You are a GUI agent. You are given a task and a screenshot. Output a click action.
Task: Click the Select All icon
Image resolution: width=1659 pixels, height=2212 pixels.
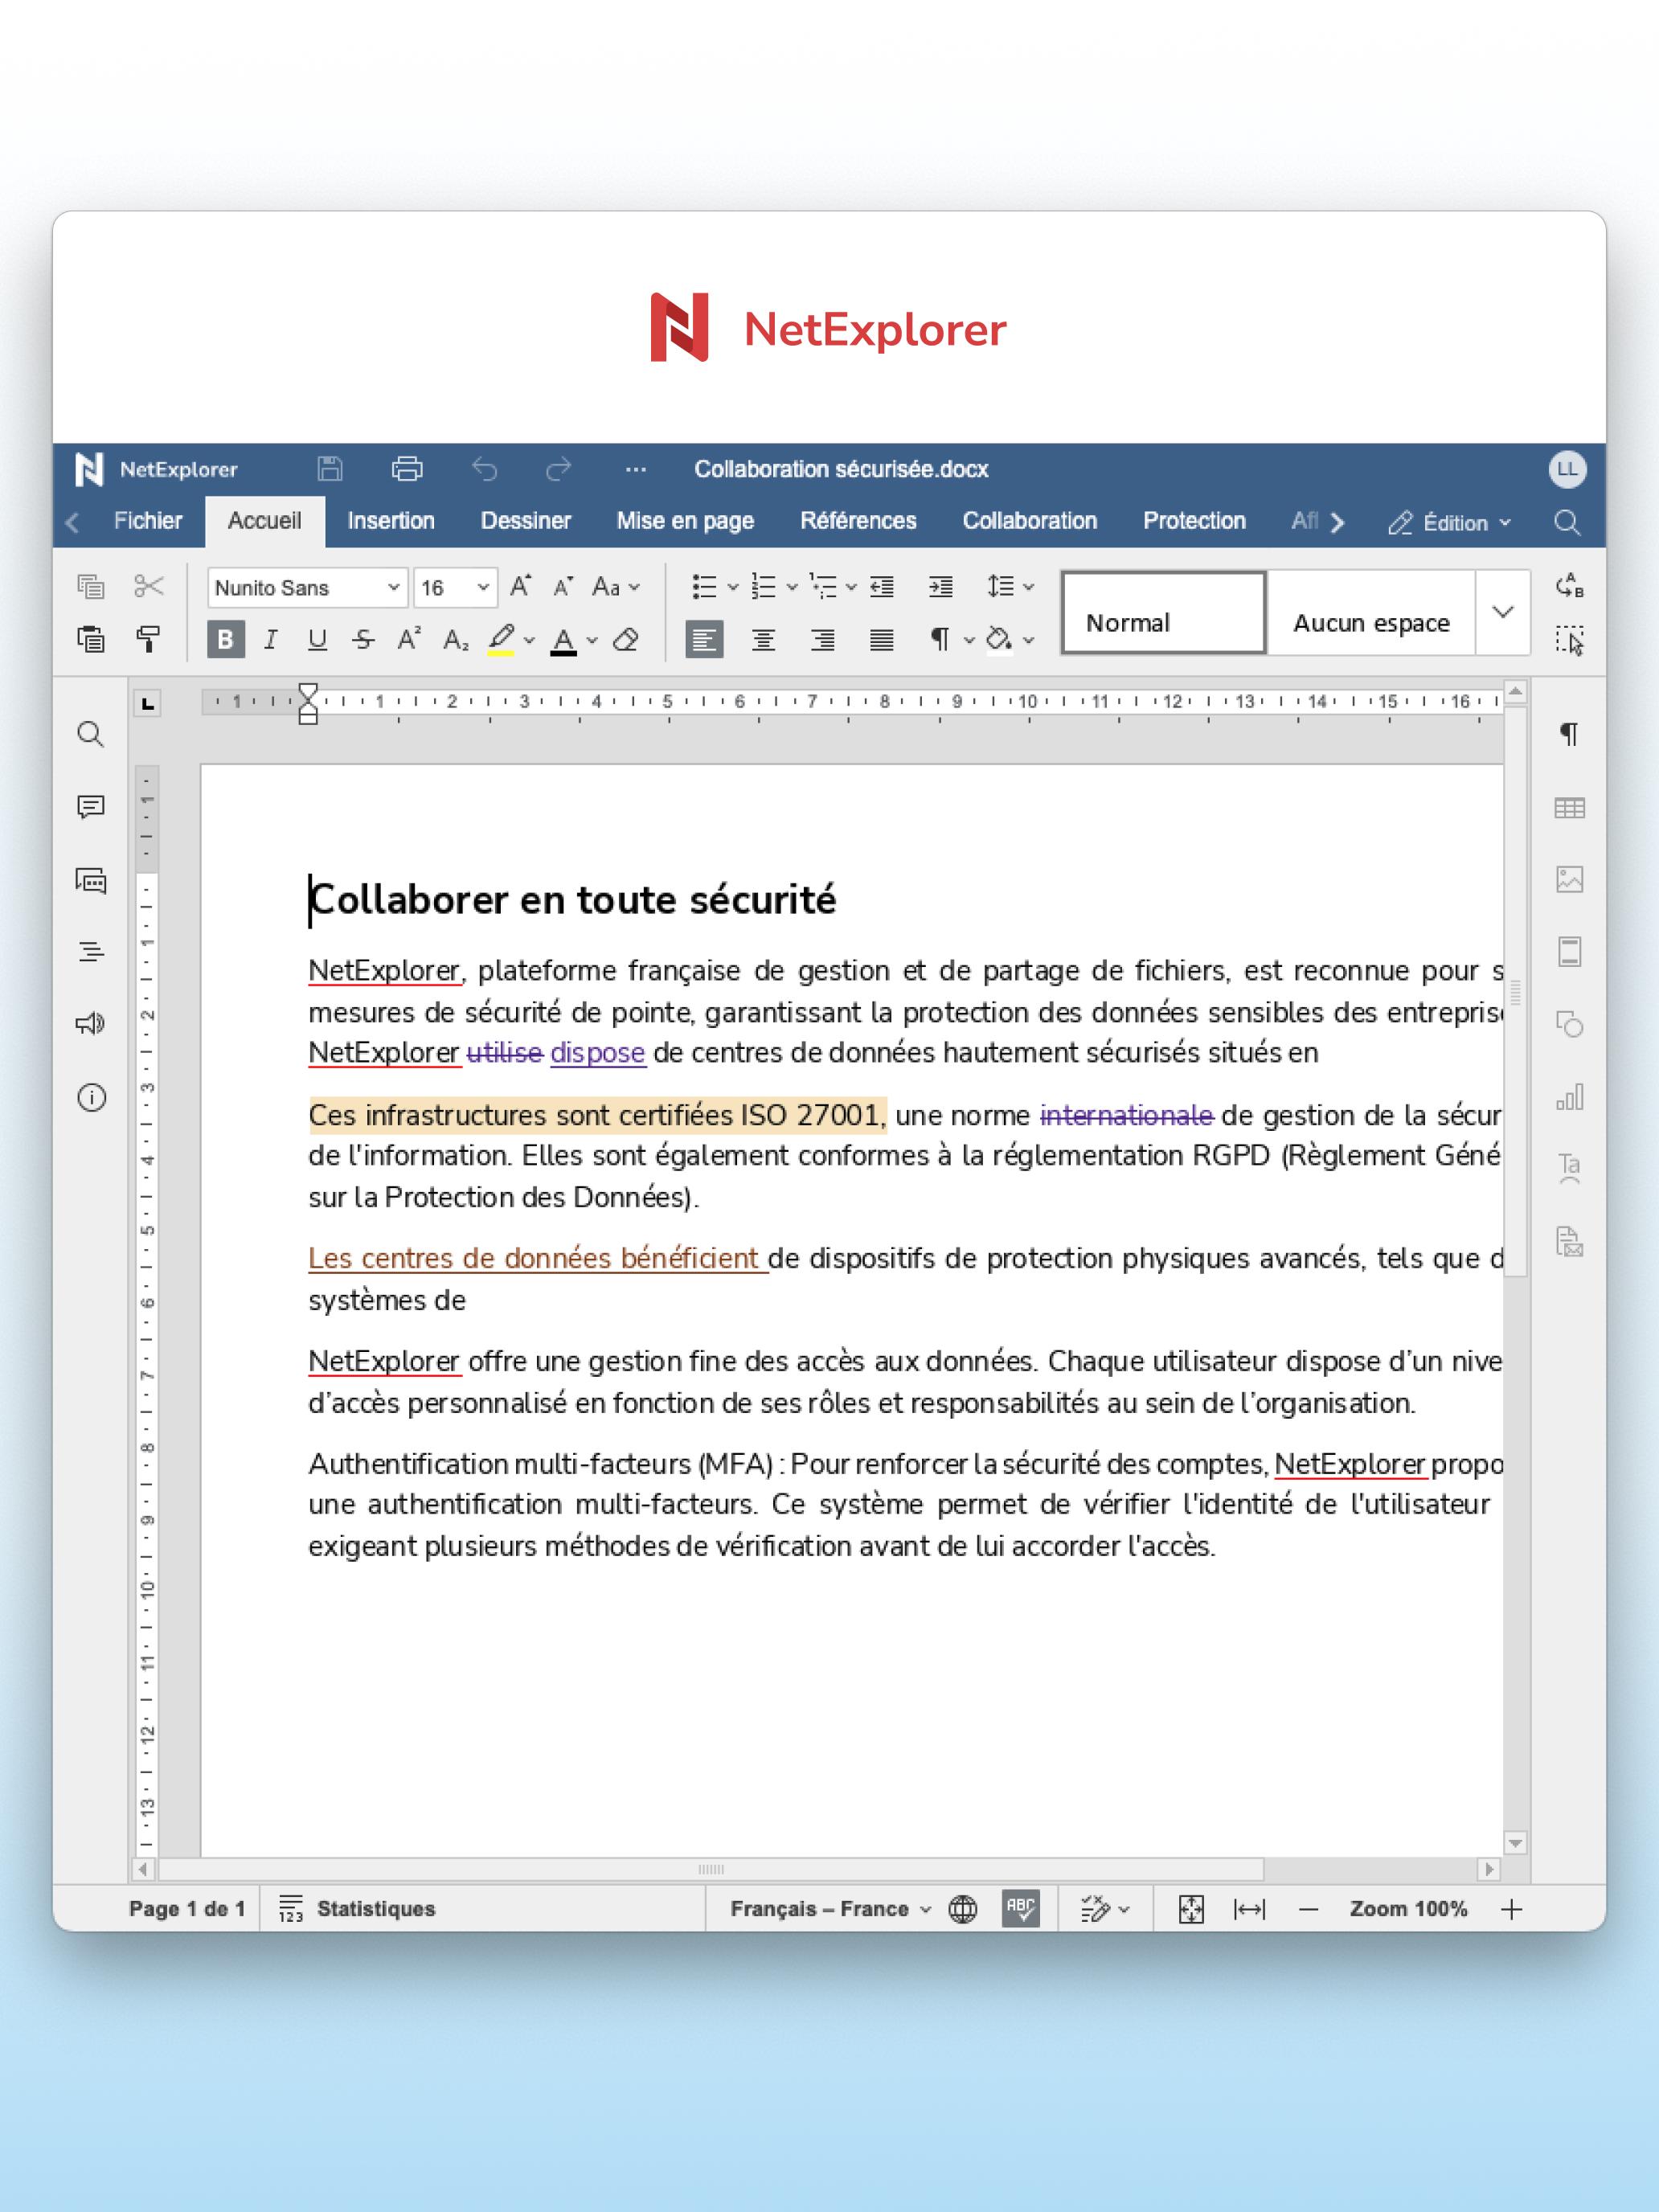pyautogui.click(x=1569, y=640)
